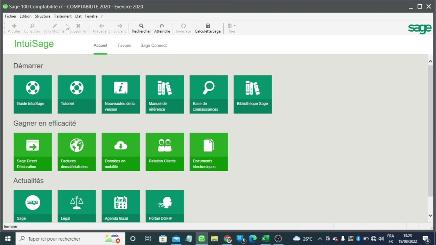Viewport: 436px width, 245px height.
Task: Open the Portail DGFiP tile
Action: 165,206
